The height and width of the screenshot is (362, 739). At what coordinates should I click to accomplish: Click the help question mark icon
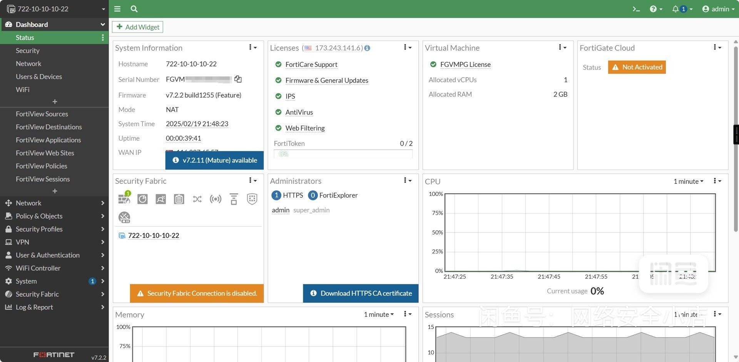coord(653,9)
